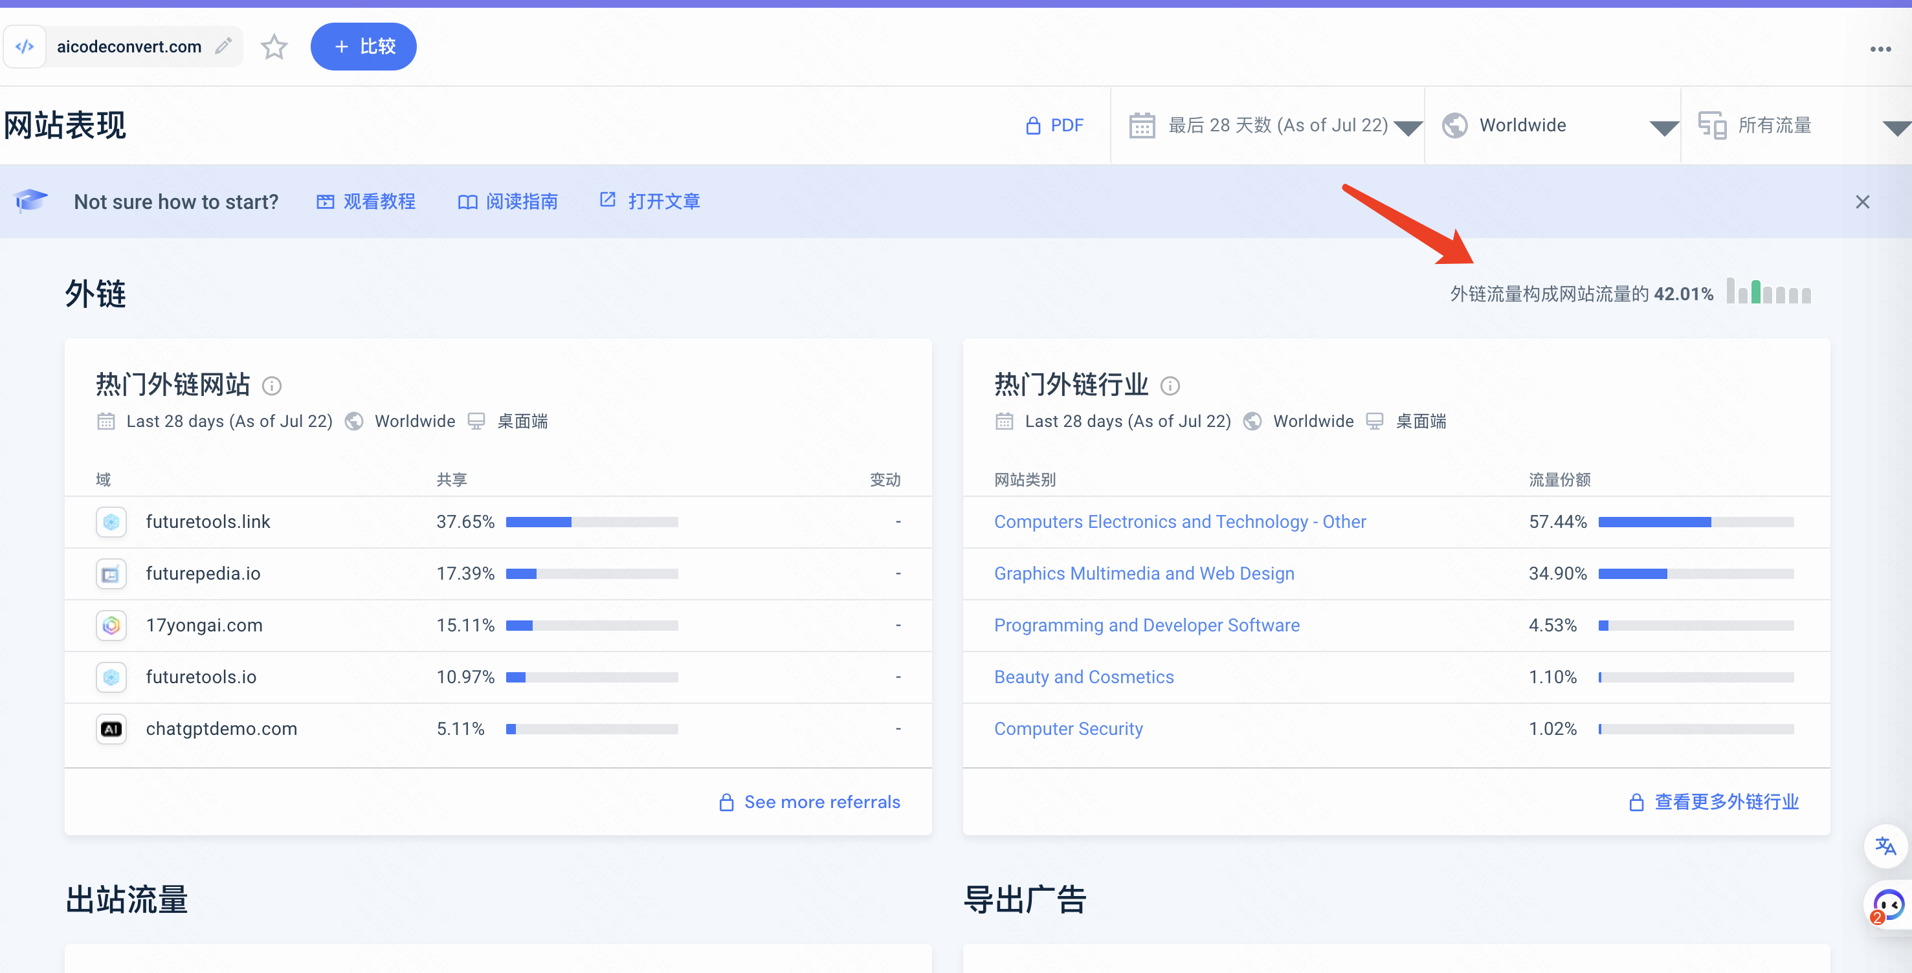Click the 1.10% traffic share value

(x=1552, y=677)
